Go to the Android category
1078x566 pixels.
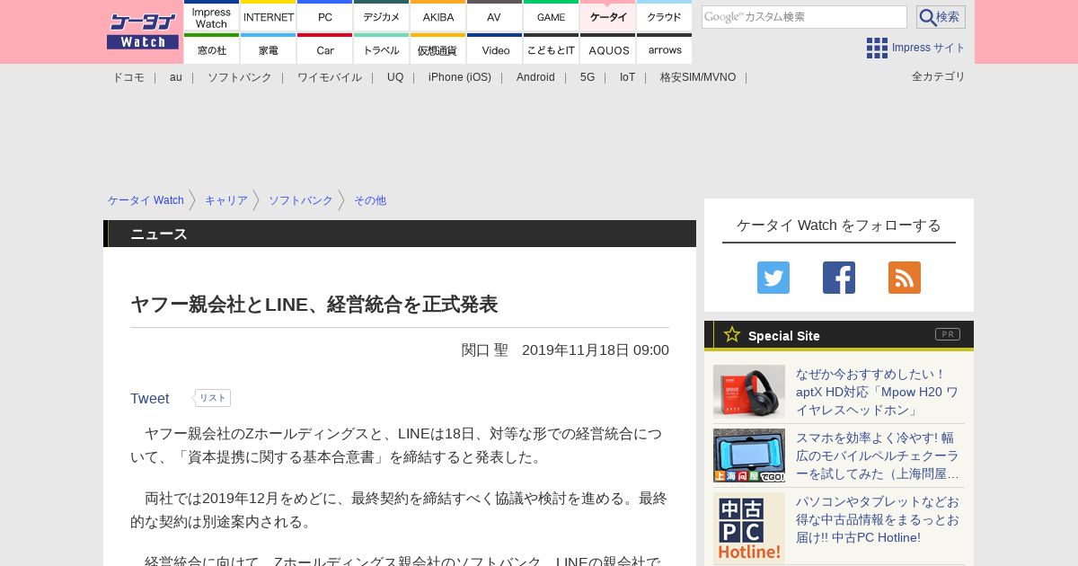[x=535, y=77]
